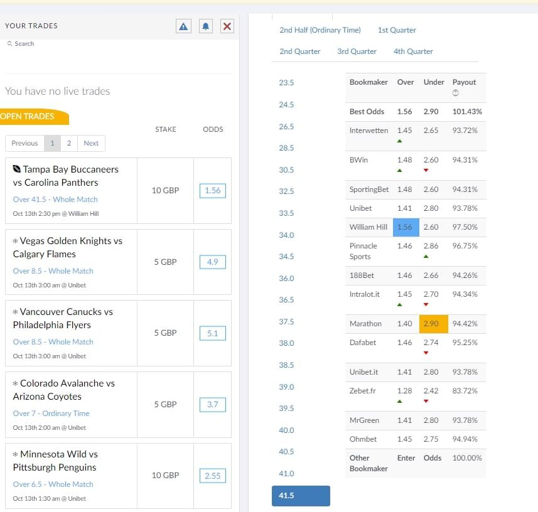Click the 3.7 odds box for Colorado trade
The height and width of the screenshot is (512, 538).
(x=213, y=405)
